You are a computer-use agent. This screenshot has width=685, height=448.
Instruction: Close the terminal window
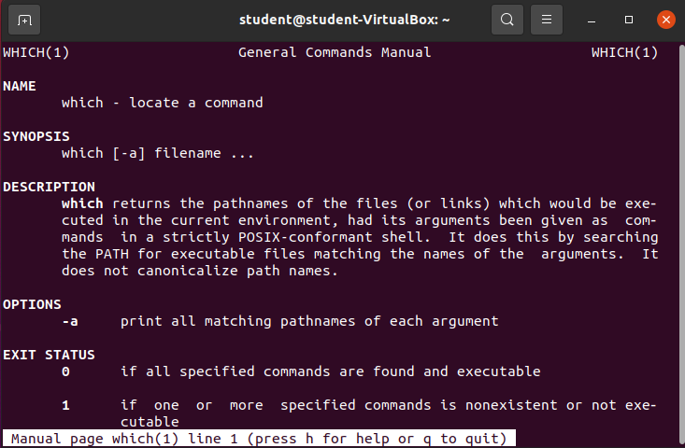pyautogui.click(x=664, y=20)
